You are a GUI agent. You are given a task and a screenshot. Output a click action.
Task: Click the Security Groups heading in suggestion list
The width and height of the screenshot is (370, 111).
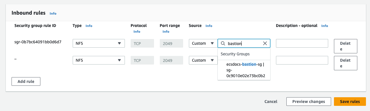[x=235, y=54]
